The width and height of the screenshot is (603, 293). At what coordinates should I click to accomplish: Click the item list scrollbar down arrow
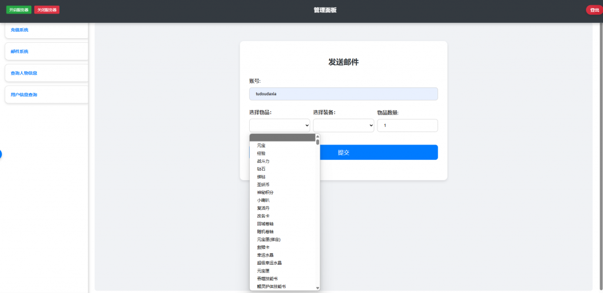tap(317, 288)
